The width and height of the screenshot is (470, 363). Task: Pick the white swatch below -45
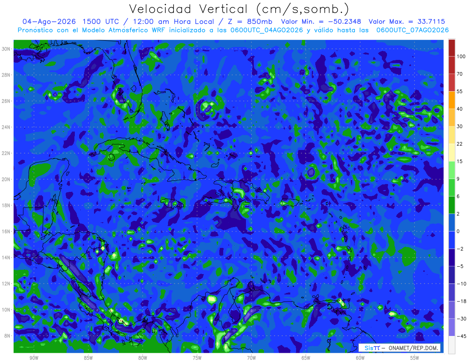[x=452, y=345]
